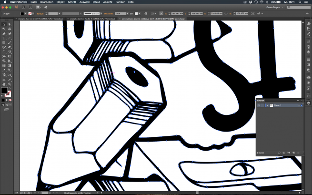The width and height of the screenshot is (312, 195).
Task: Click the target circle of Ebene 1
Action: (x=298, y=105)
